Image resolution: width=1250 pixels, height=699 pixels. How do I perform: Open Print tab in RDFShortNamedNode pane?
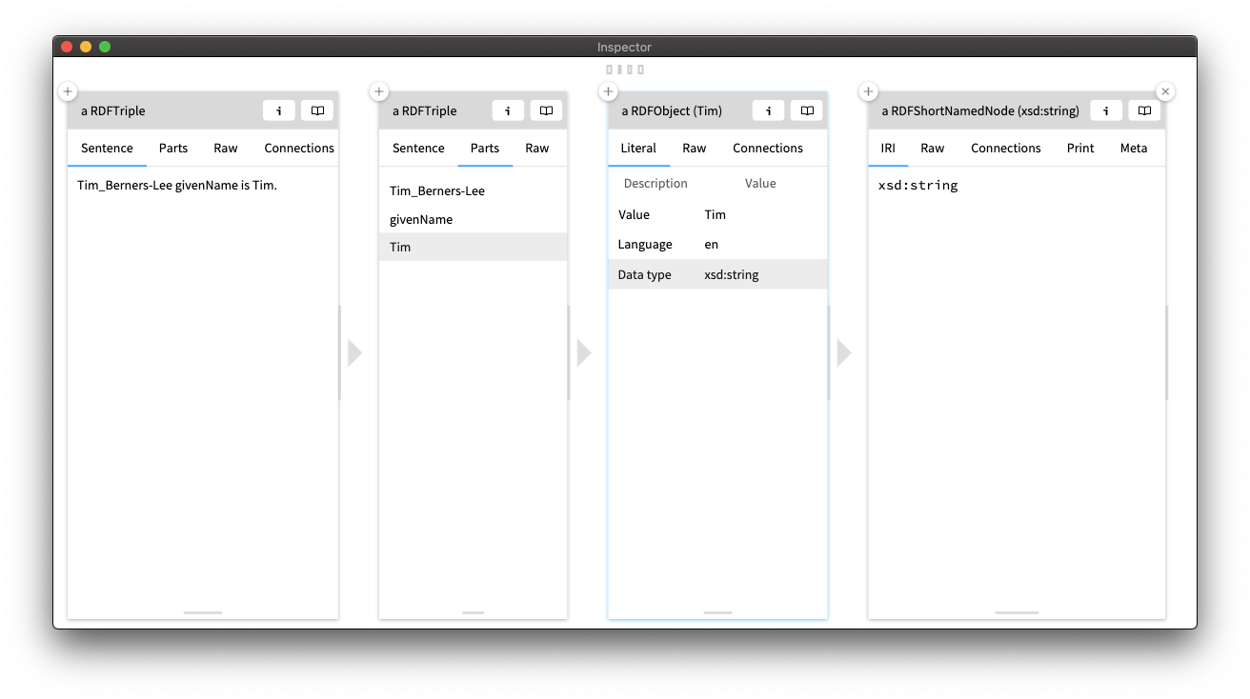click(1080, 148)
